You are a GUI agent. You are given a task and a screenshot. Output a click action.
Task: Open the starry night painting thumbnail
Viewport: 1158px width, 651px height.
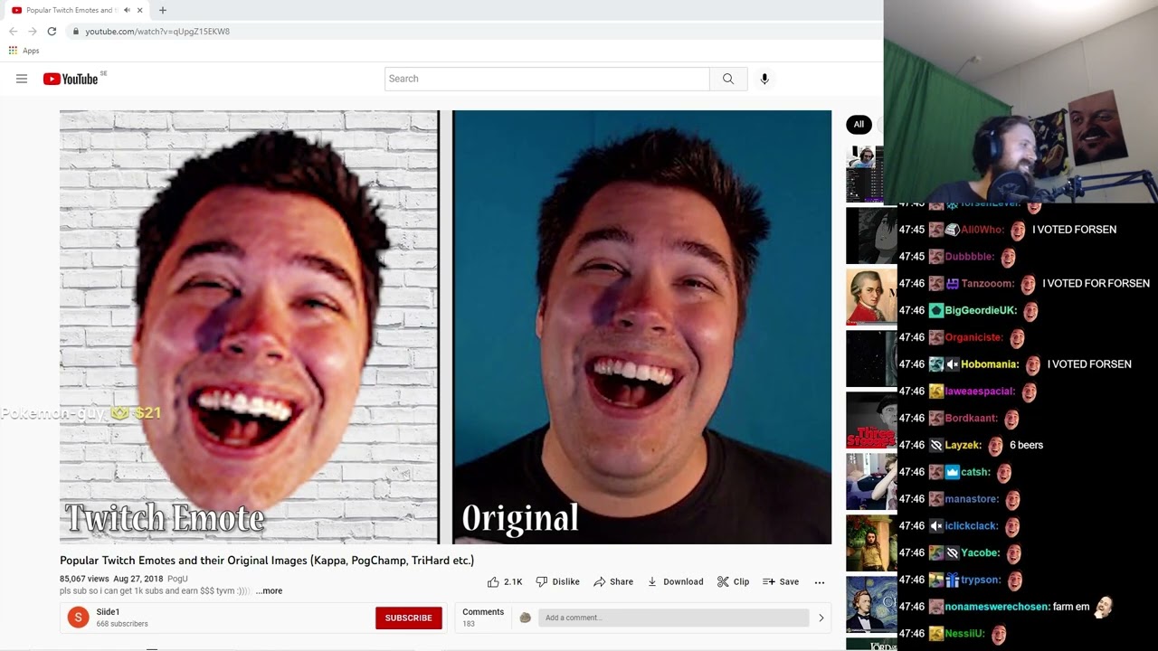(x=870, y=604)
